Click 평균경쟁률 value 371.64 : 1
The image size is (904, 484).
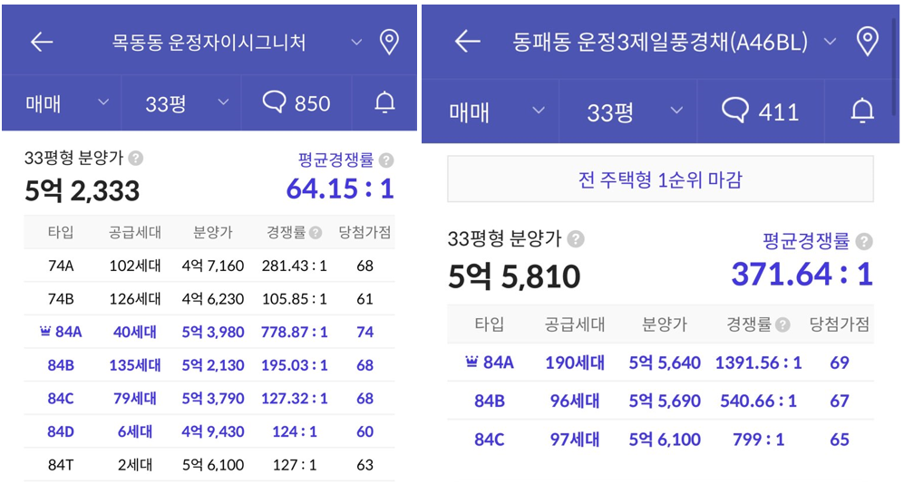tap(802, 275)
